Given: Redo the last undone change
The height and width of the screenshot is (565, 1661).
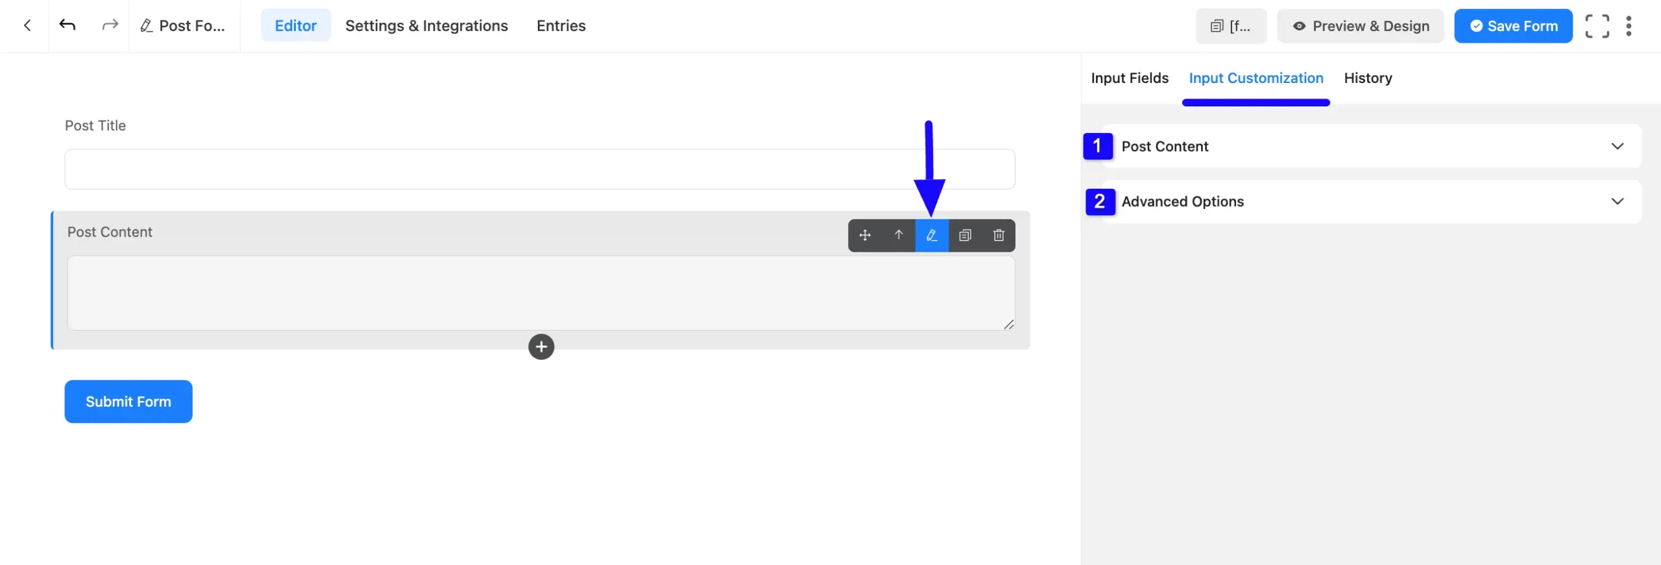Looking at the screenshot, I should (109, 25).
